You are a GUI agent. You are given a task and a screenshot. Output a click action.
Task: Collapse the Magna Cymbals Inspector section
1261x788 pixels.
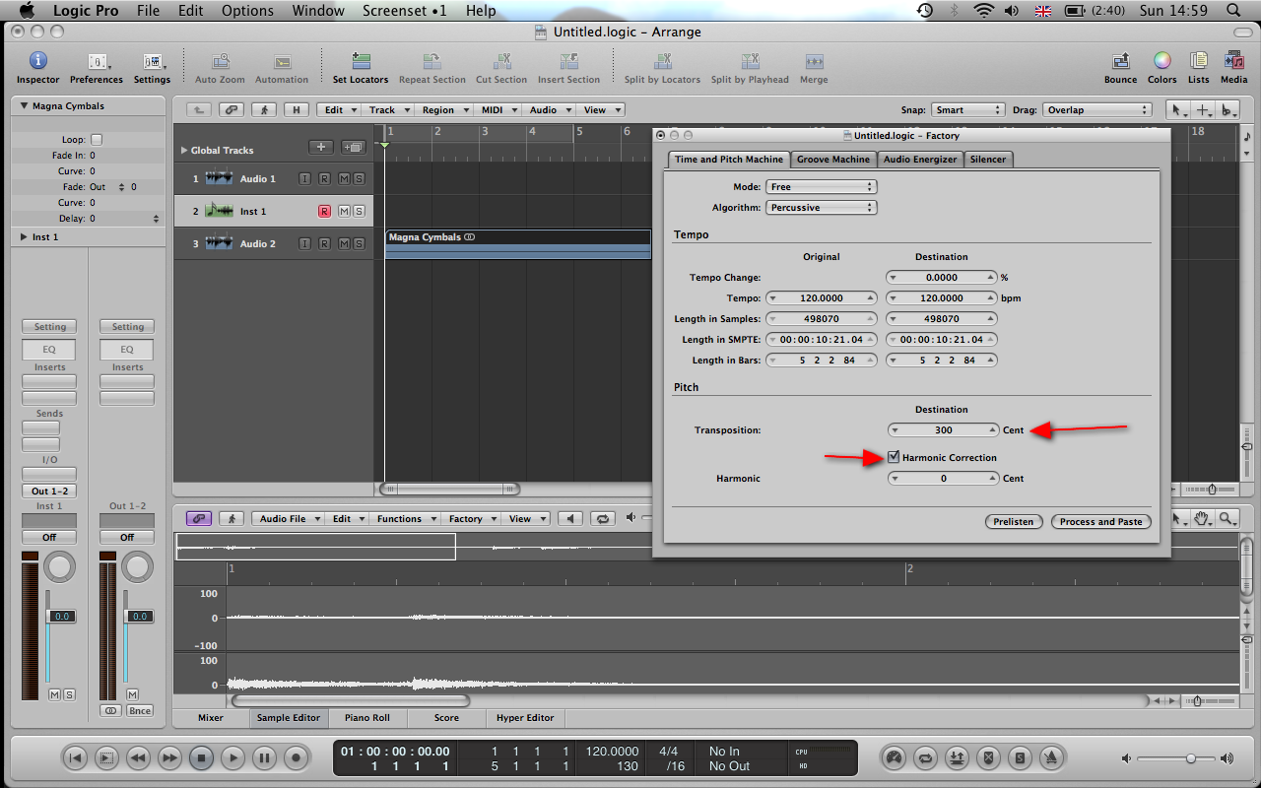click(24, 105)
